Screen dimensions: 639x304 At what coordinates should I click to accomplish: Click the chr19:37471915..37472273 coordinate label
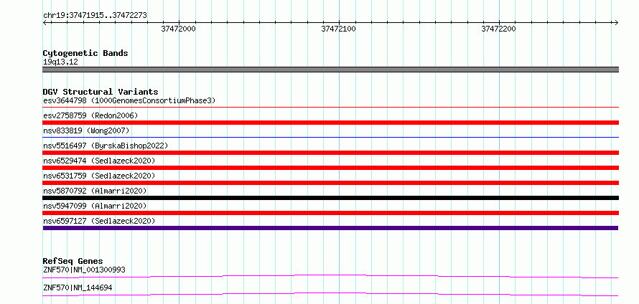point(95,16)
